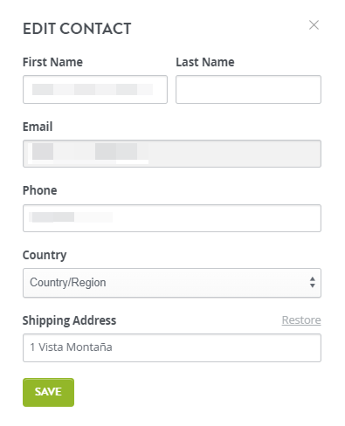This screenshot has height=426, width=345.
Task: Click the blurred phone number value
Action: point(71,217)
